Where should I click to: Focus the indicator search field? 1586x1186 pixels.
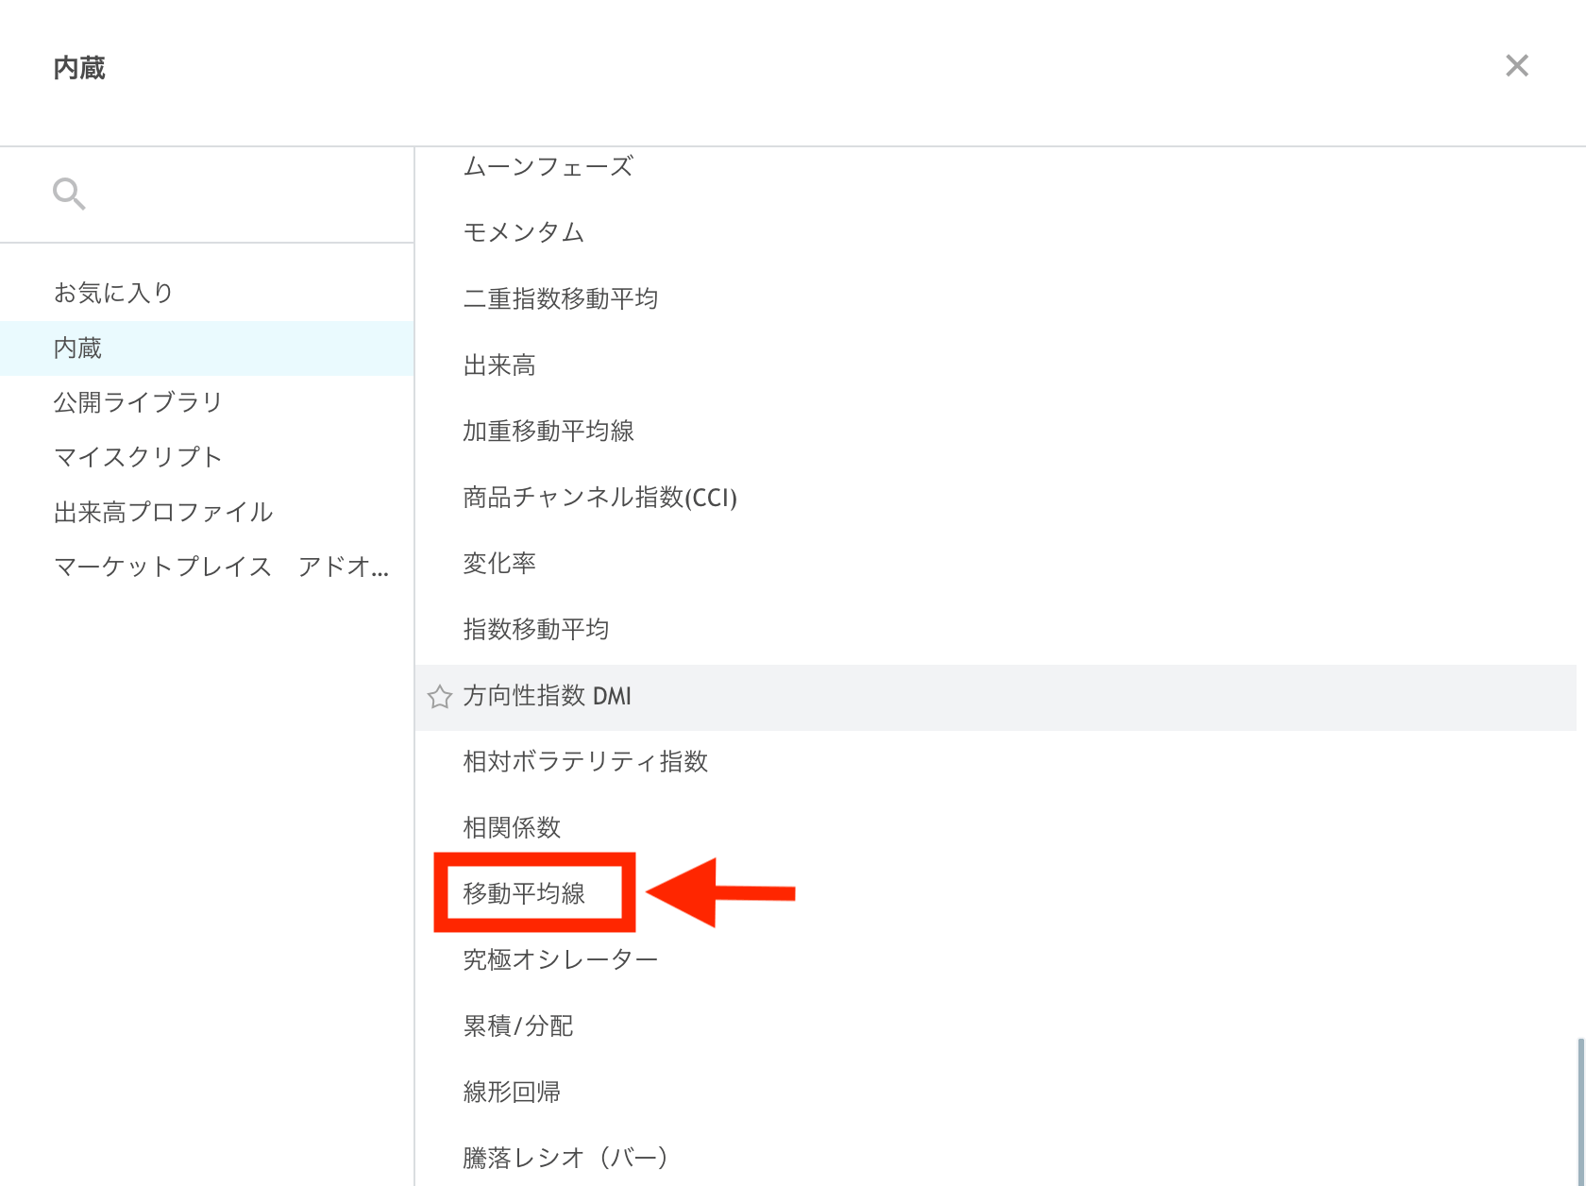pos(207,195)
